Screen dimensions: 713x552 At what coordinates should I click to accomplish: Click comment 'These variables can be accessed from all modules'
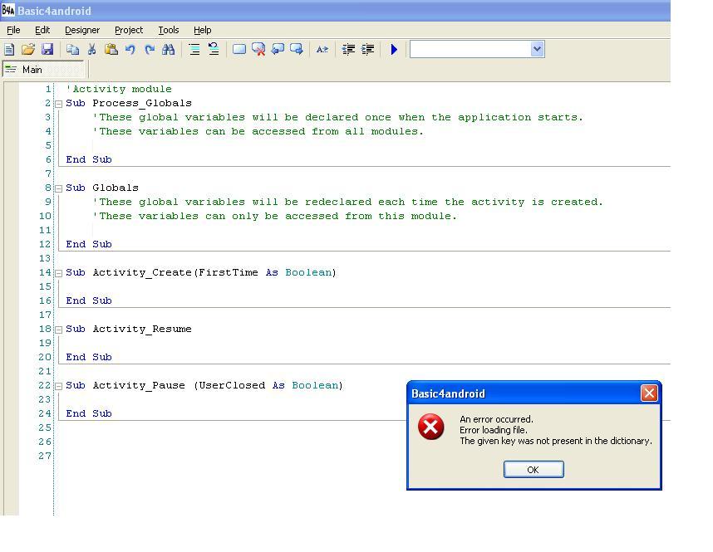[258, 131]
